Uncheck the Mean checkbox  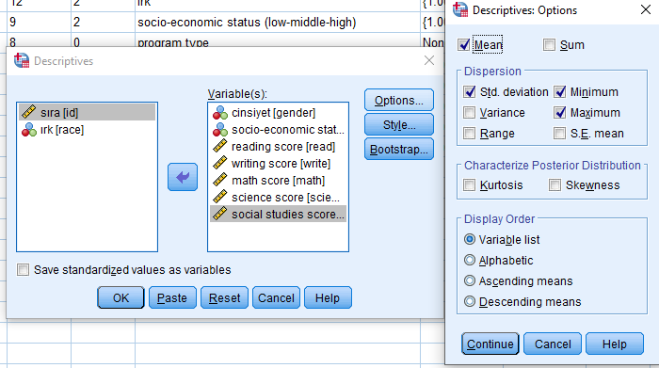pos(463,44)
